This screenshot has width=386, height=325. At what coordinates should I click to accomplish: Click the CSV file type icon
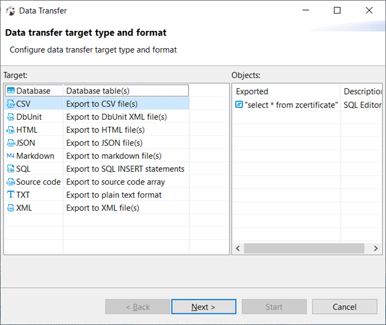pos(11,104)
